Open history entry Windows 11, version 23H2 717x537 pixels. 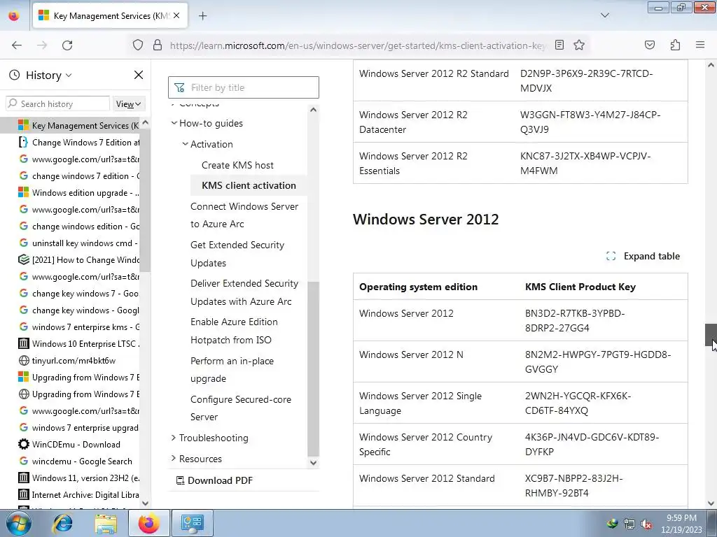point(78,478)
